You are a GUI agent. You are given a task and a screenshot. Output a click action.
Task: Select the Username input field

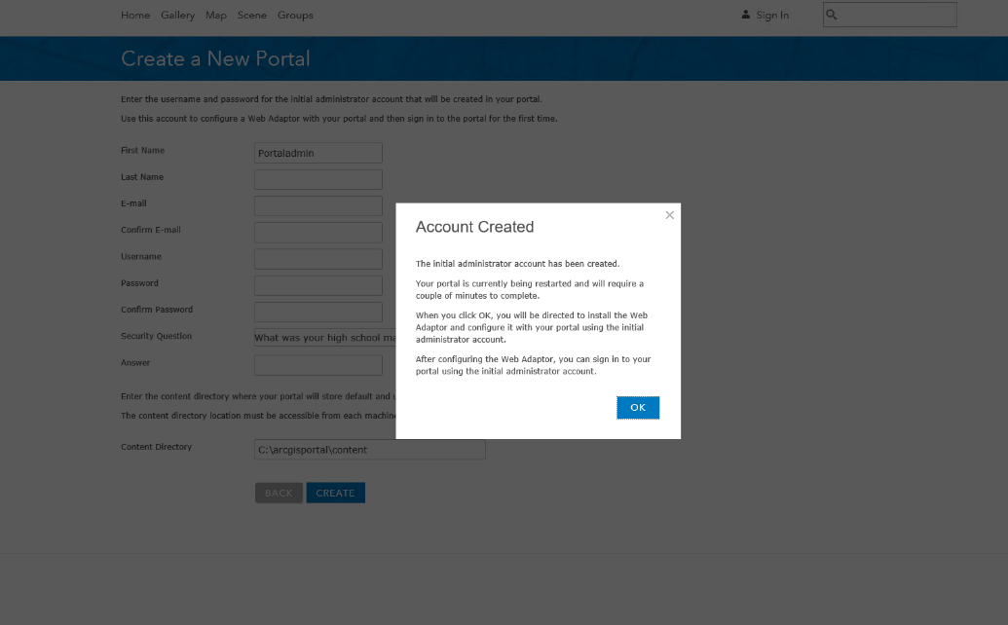point(317,259)
